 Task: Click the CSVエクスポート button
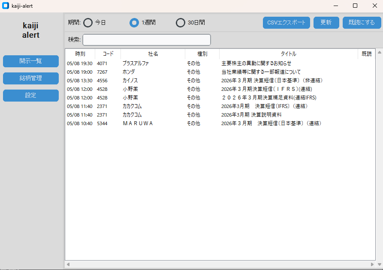(x=286, y=23)
